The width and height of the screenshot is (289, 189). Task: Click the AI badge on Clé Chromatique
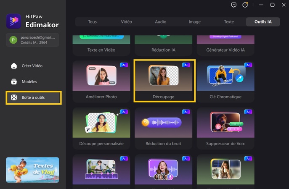tap(248, 65)
